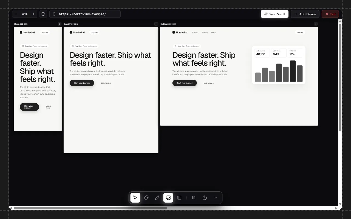Viewport: 351px width, 219px height.
Task: Toggle the responsive devices mode icon
Action: click(x=168, y=198)
